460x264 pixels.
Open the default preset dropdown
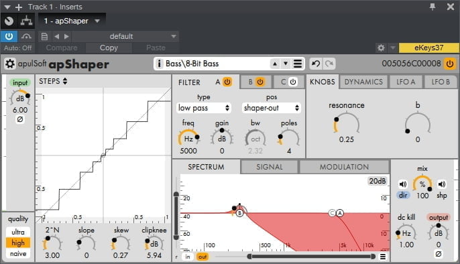pyautogui.click(x=125, y=36)
